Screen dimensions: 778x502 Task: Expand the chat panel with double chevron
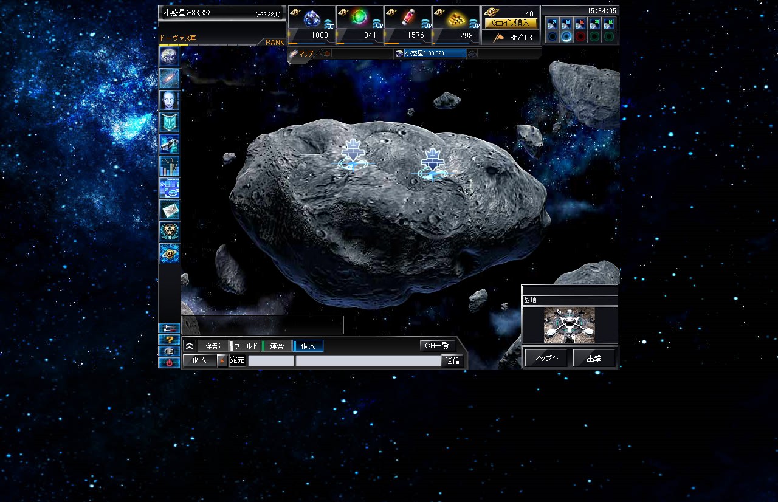click(190, 346)
